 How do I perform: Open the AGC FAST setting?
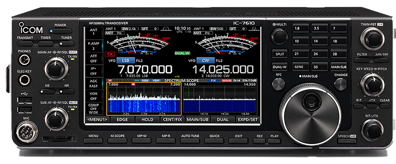pos(93,84)
